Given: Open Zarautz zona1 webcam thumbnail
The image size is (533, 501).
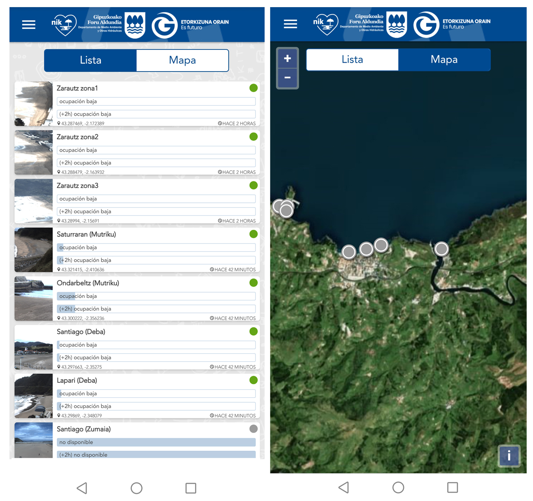Looking at the screenshot, I should tap(34, 104).
